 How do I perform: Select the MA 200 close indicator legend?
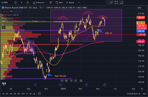tap(11, 18)
